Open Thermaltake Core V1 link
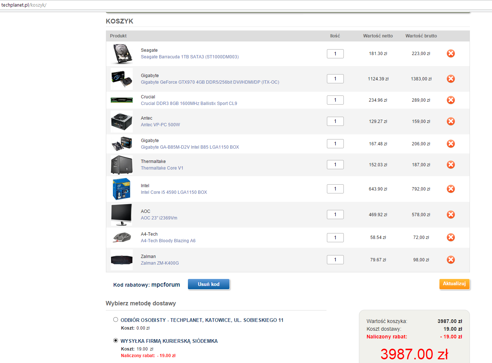This screenshot has height=363, width=492. pos(162,168)
